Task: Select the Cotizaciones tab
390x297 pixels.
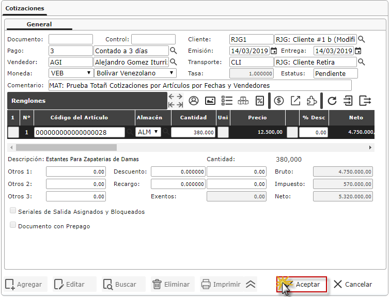Action: point(25,8)
